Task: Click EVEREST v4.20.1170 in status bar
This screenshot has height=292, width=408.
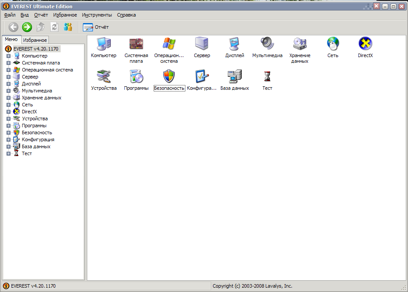Action: (33, 286)
